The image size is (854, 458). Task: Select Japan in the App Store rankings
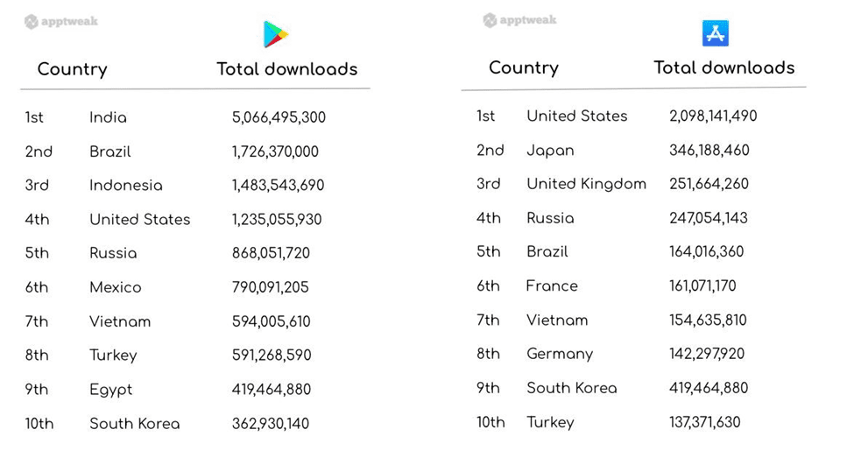550,150
